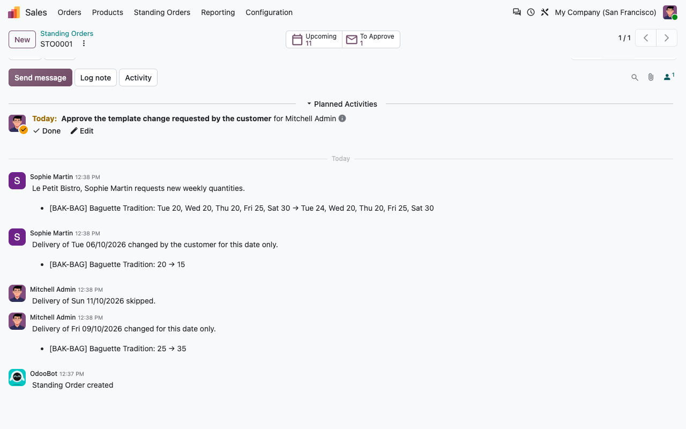Viewport: 686px width, 429px height.
Task: Go to previous record arrow
Action: 646,38
